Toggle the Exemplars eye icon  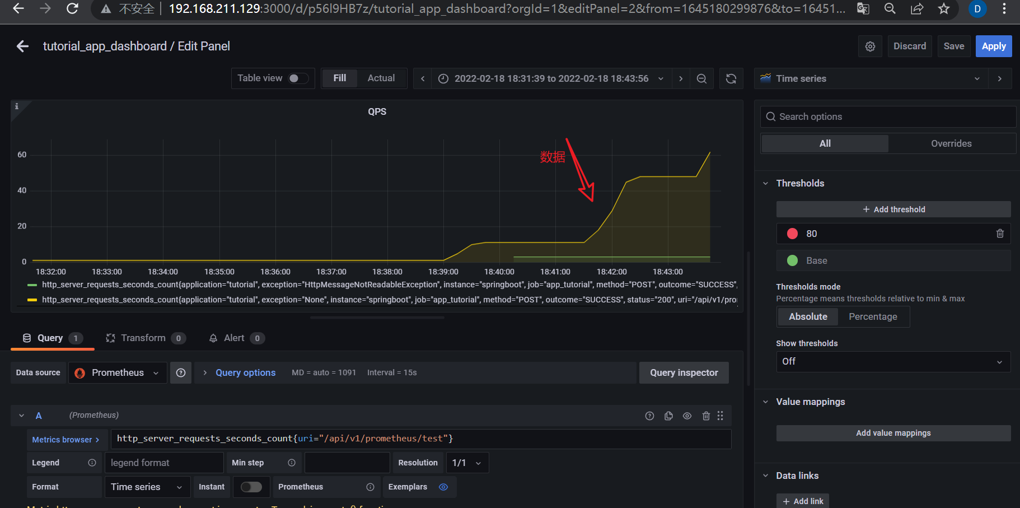[x=443, y=487]
